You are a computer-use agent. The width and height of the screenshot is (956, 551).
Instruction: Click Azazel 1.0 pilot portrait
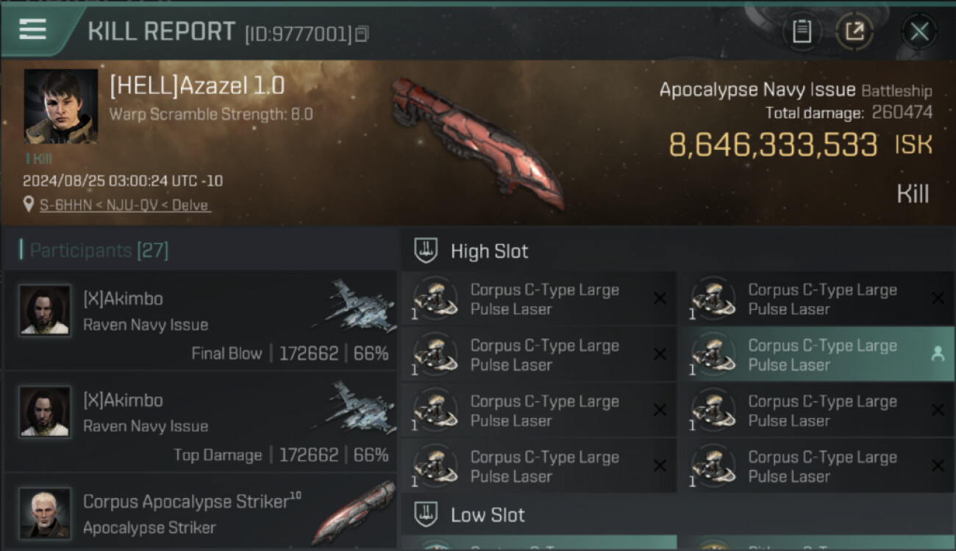coord(61,107)
